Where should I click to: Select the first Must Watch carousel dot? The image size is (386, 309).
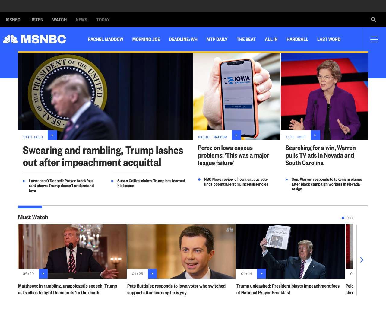(343, 218)
